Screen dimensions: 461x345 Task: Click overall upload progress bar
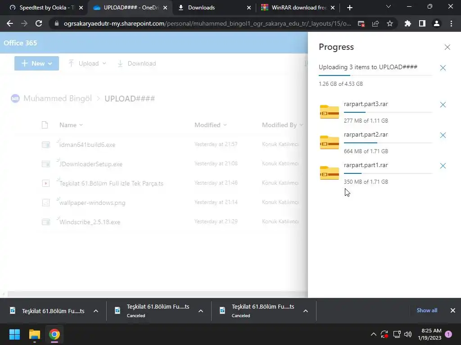[375, 75]
